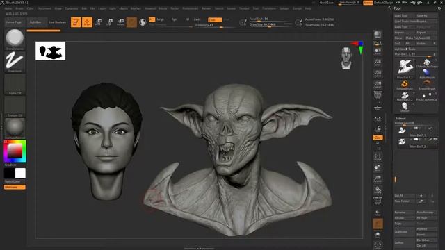
Task: Click the camera view head thumbnail
Action: click(346, 58)
